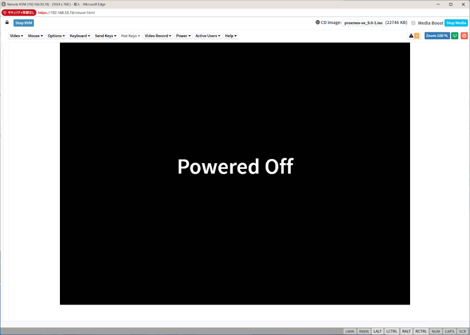Open the Mouse dropdown menu
Image resolution: width=470 pixels, height=335 pixels.
click(35, 36)
